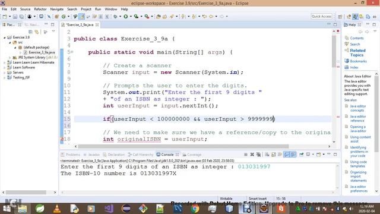Toggle Scroll Lock in Console toolbar
Screen dimensions: 380x214
(x=274, y=155)
